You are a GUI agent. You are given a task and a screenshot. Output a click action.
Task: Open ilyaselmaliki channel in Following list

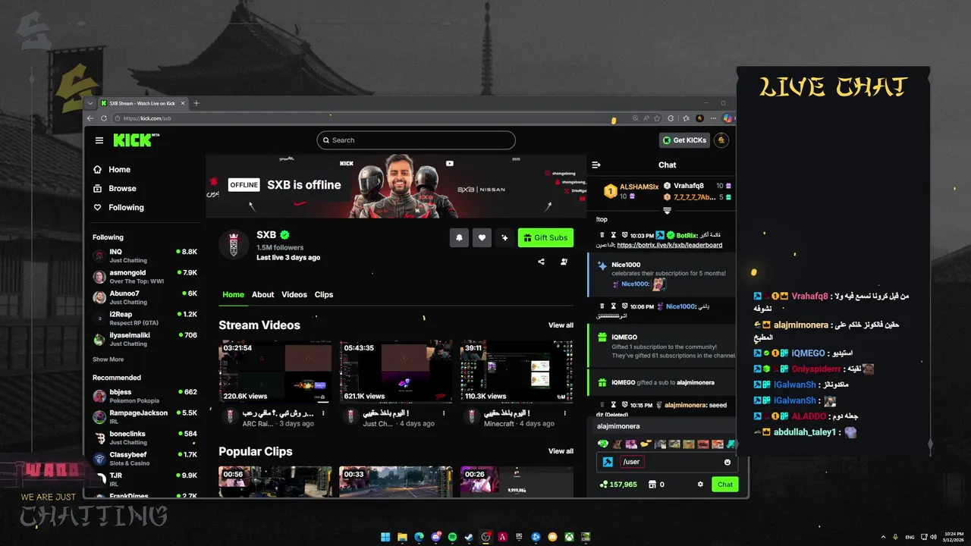coord(144,339)
